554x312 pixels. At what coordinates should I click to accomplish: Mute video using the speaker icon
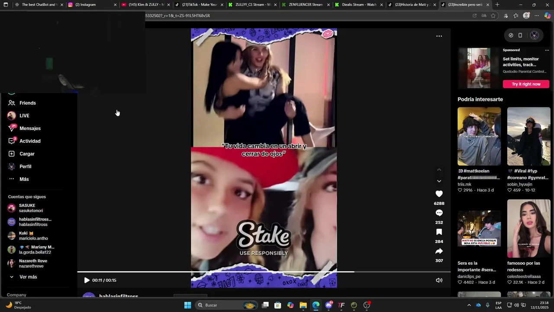pos(439,280)
